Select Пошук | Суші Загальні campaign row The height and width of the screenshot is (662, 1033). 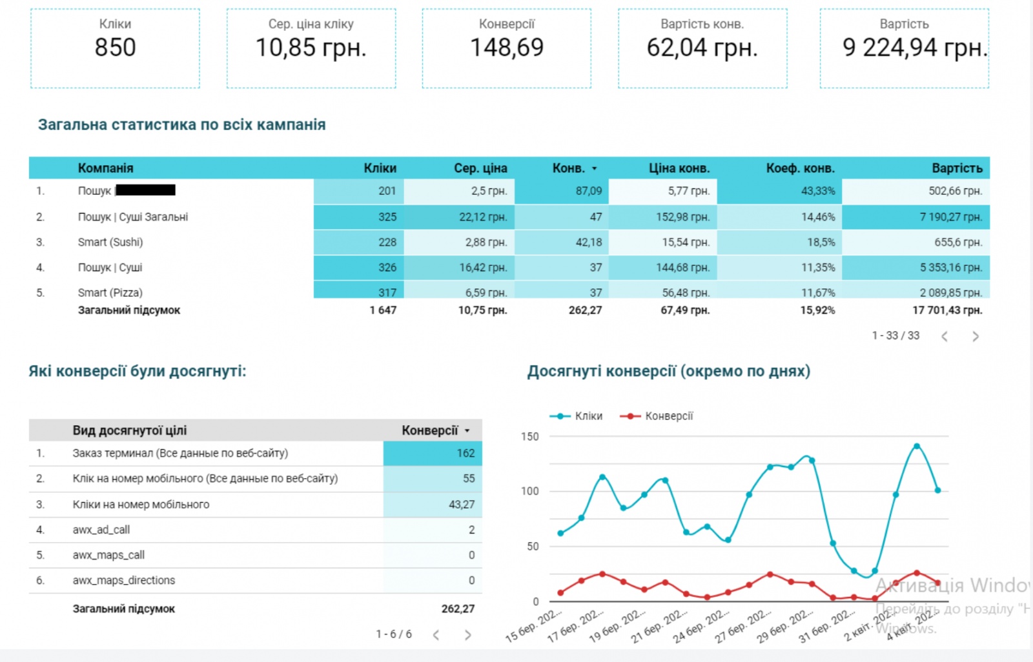pyautogui.click(x=133, y=217)
